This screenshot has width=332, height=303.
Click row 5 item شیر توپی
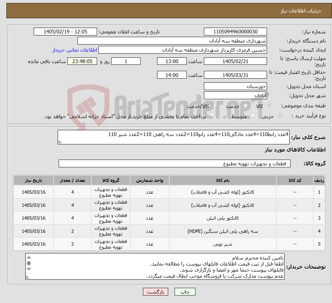tap(222, 244)
